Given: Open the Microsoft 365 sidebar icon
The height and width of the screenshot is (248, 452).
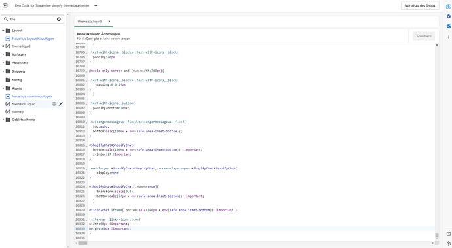Looking at the screenshot, I should pyautogui.click(x=449, y=16).
